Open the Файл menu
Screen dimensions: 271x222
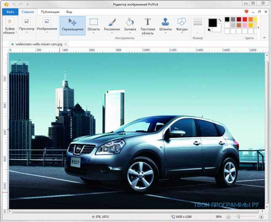10,12
